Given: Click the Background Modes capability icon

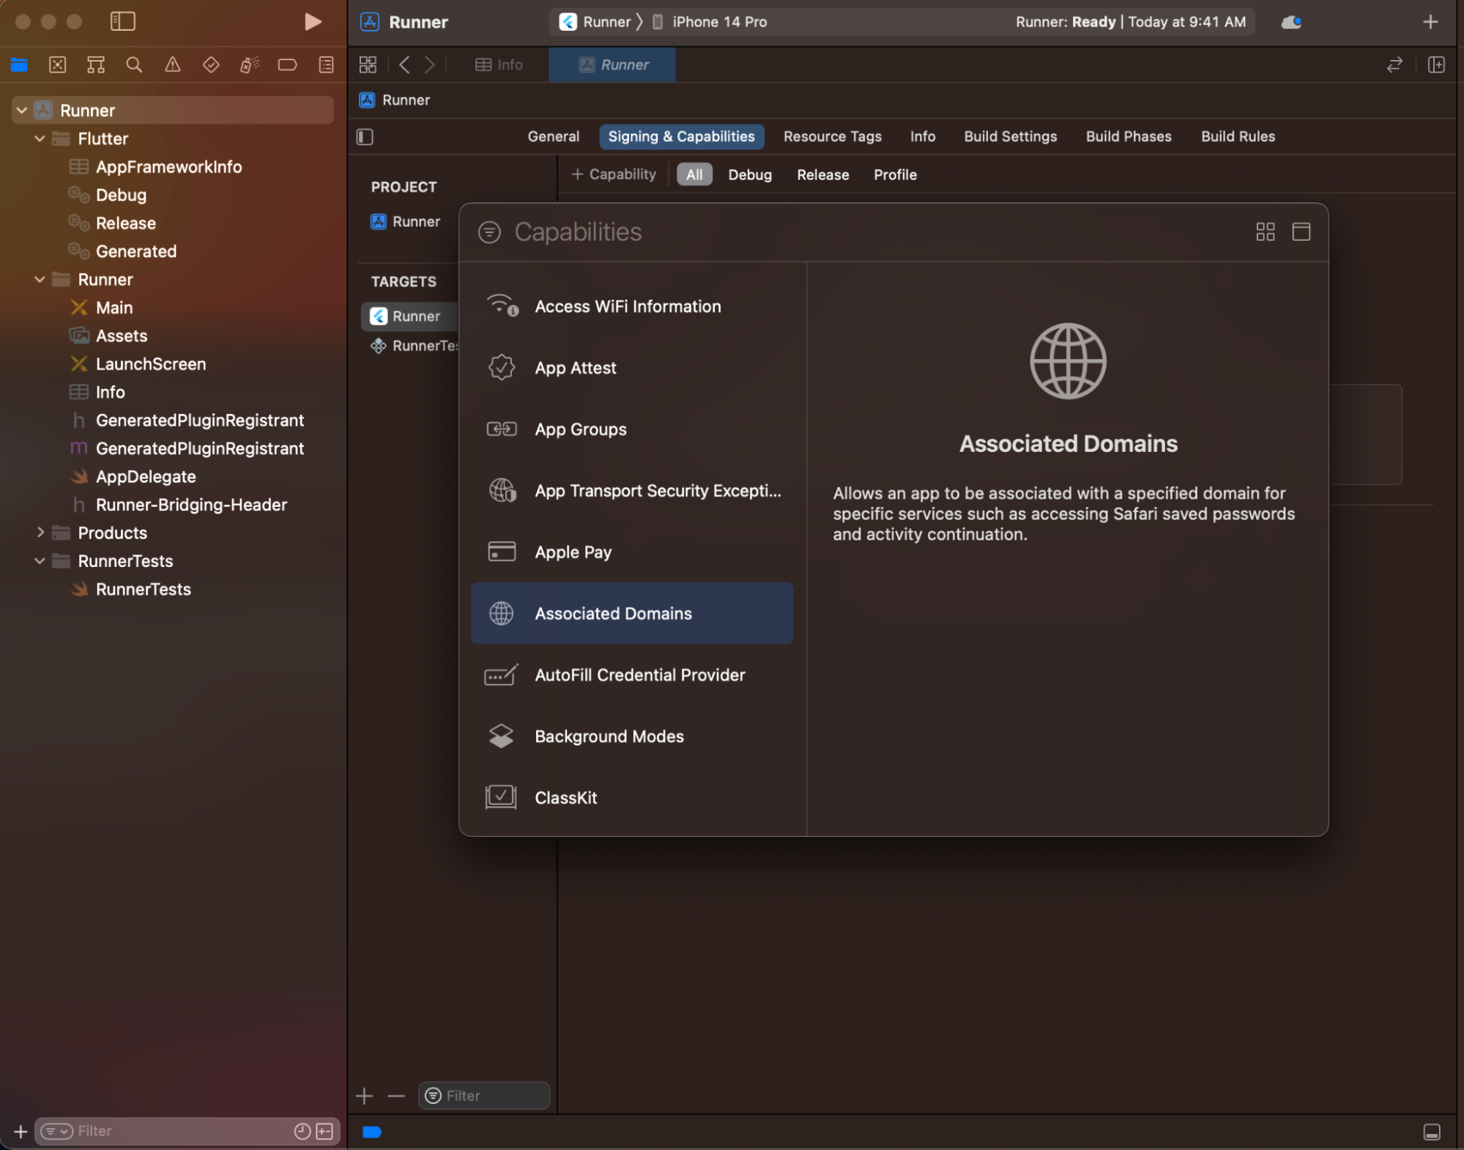Looking at the screenshot, I should pos(502,735).
